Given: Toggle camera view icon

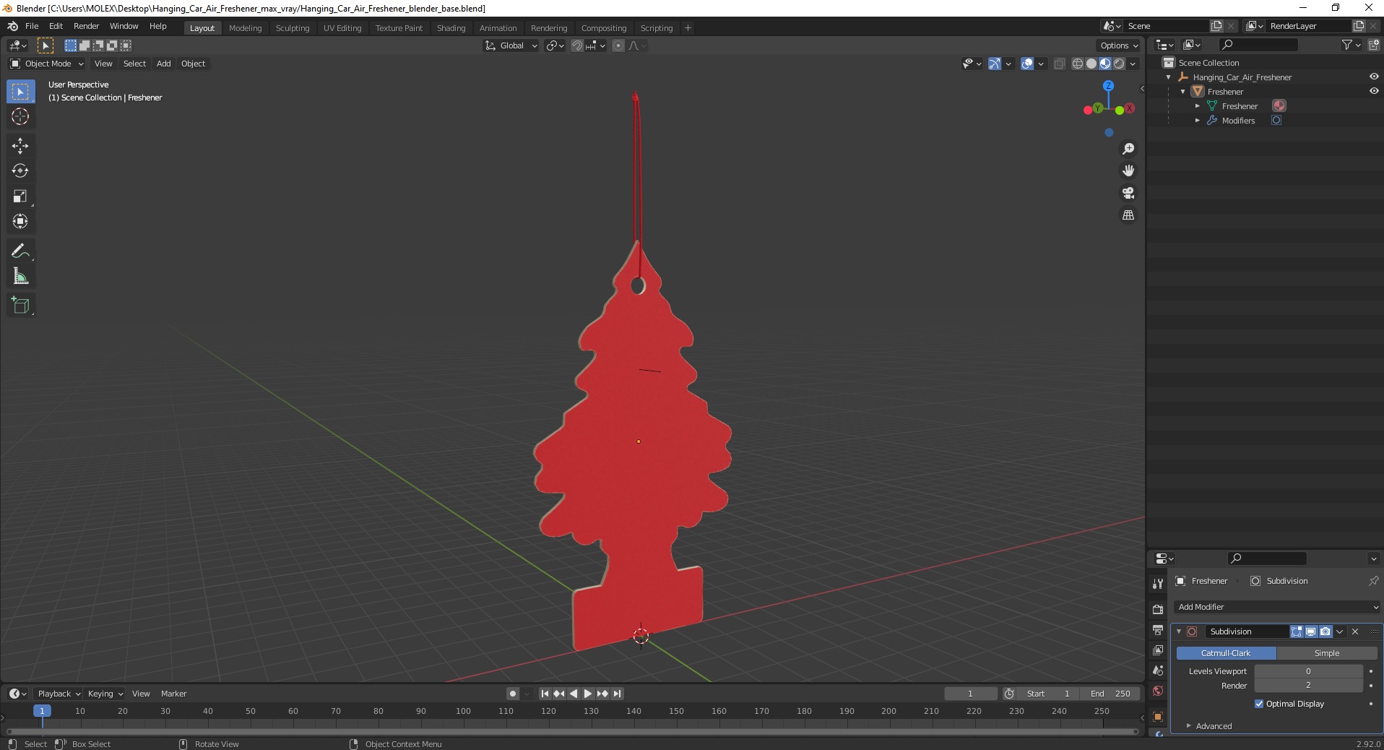Looking at the screenshot, I should pos(1128,193).
